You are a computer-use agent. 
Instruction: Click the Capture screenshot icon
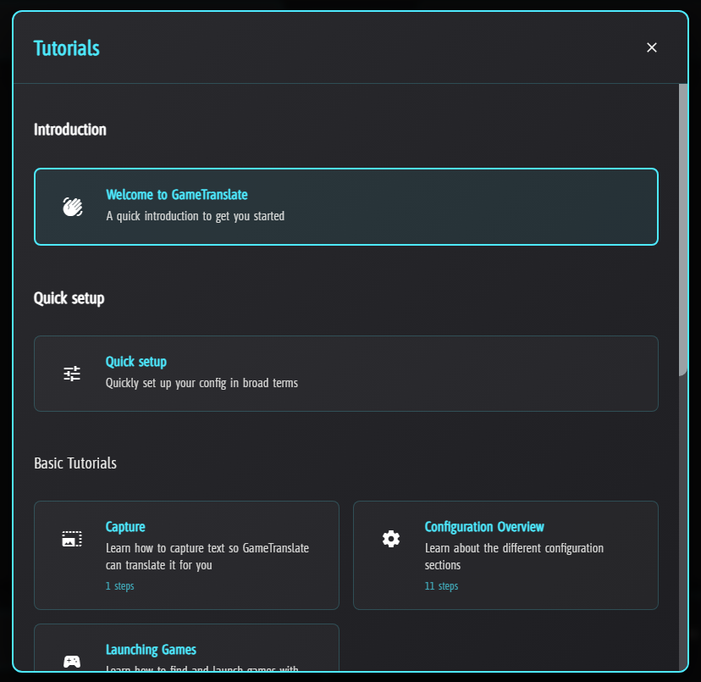(x=72, y=539)
